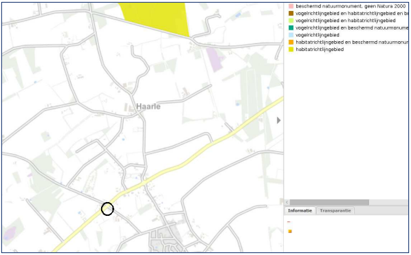The height and width of the screenshot is (255, 411).
Task: Click the light green vogelrichtlijngebied en habitatrichtlijngebied swatch
Action: coord(291,21)
